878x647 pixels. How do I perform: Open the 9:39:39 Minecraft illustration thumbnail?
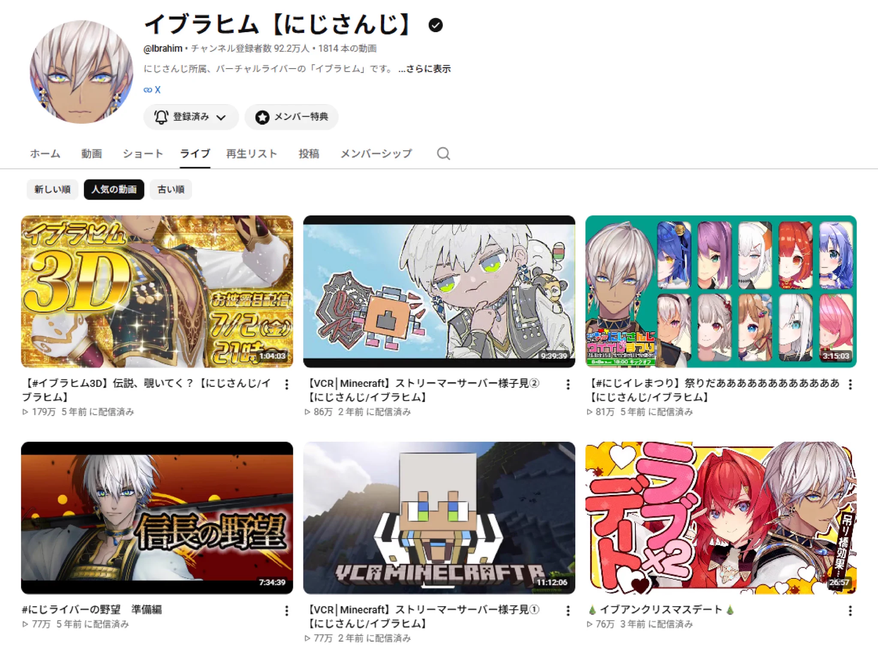click(x=439, y=291)
